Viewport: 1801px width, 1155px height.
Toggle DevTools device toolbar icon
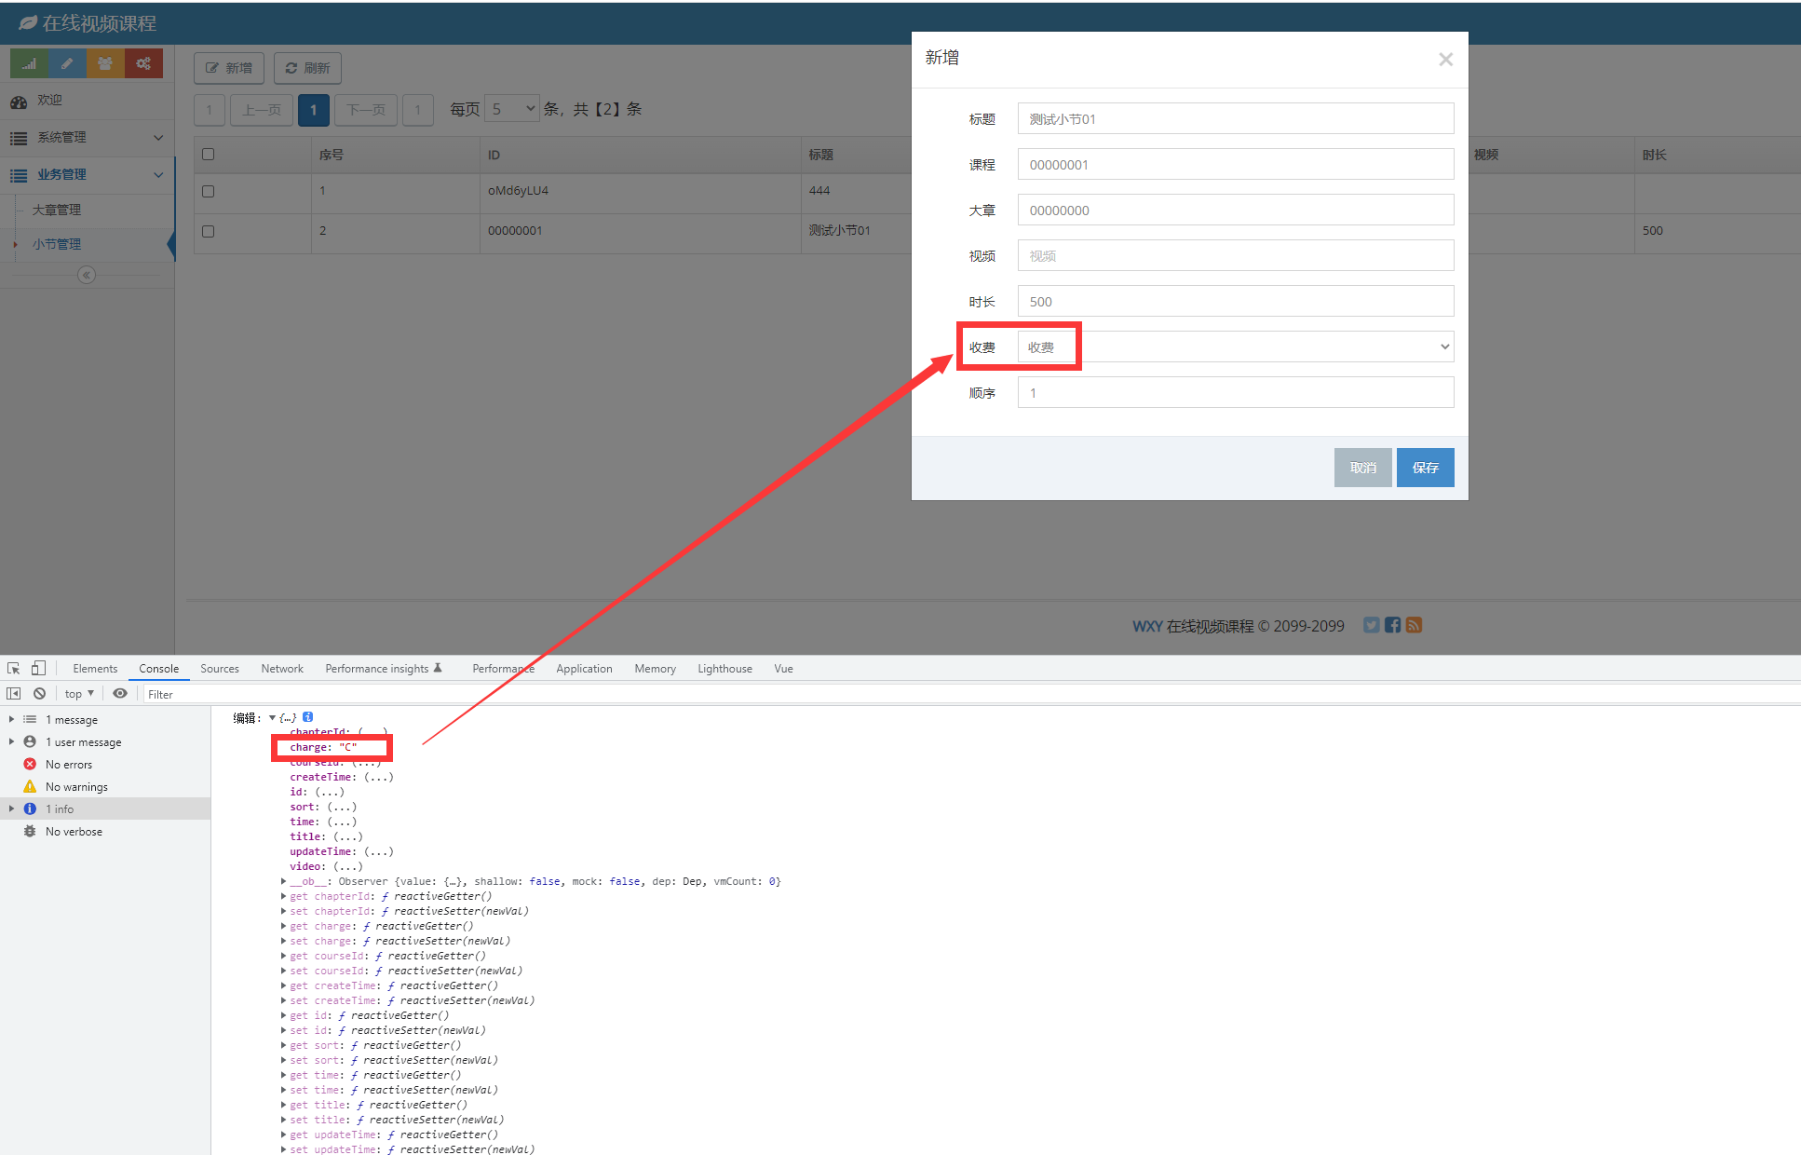(38, 668)
